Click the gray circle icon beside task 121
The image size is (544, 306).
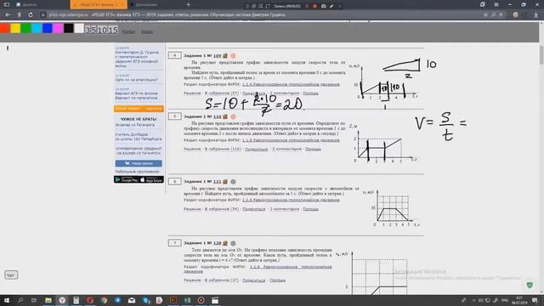click(x=233, y=181)
